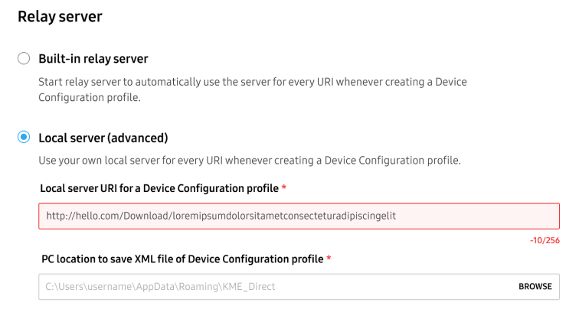Open the file picker with BROWSE
The image size is (579, 319).
tap(535, 287)
